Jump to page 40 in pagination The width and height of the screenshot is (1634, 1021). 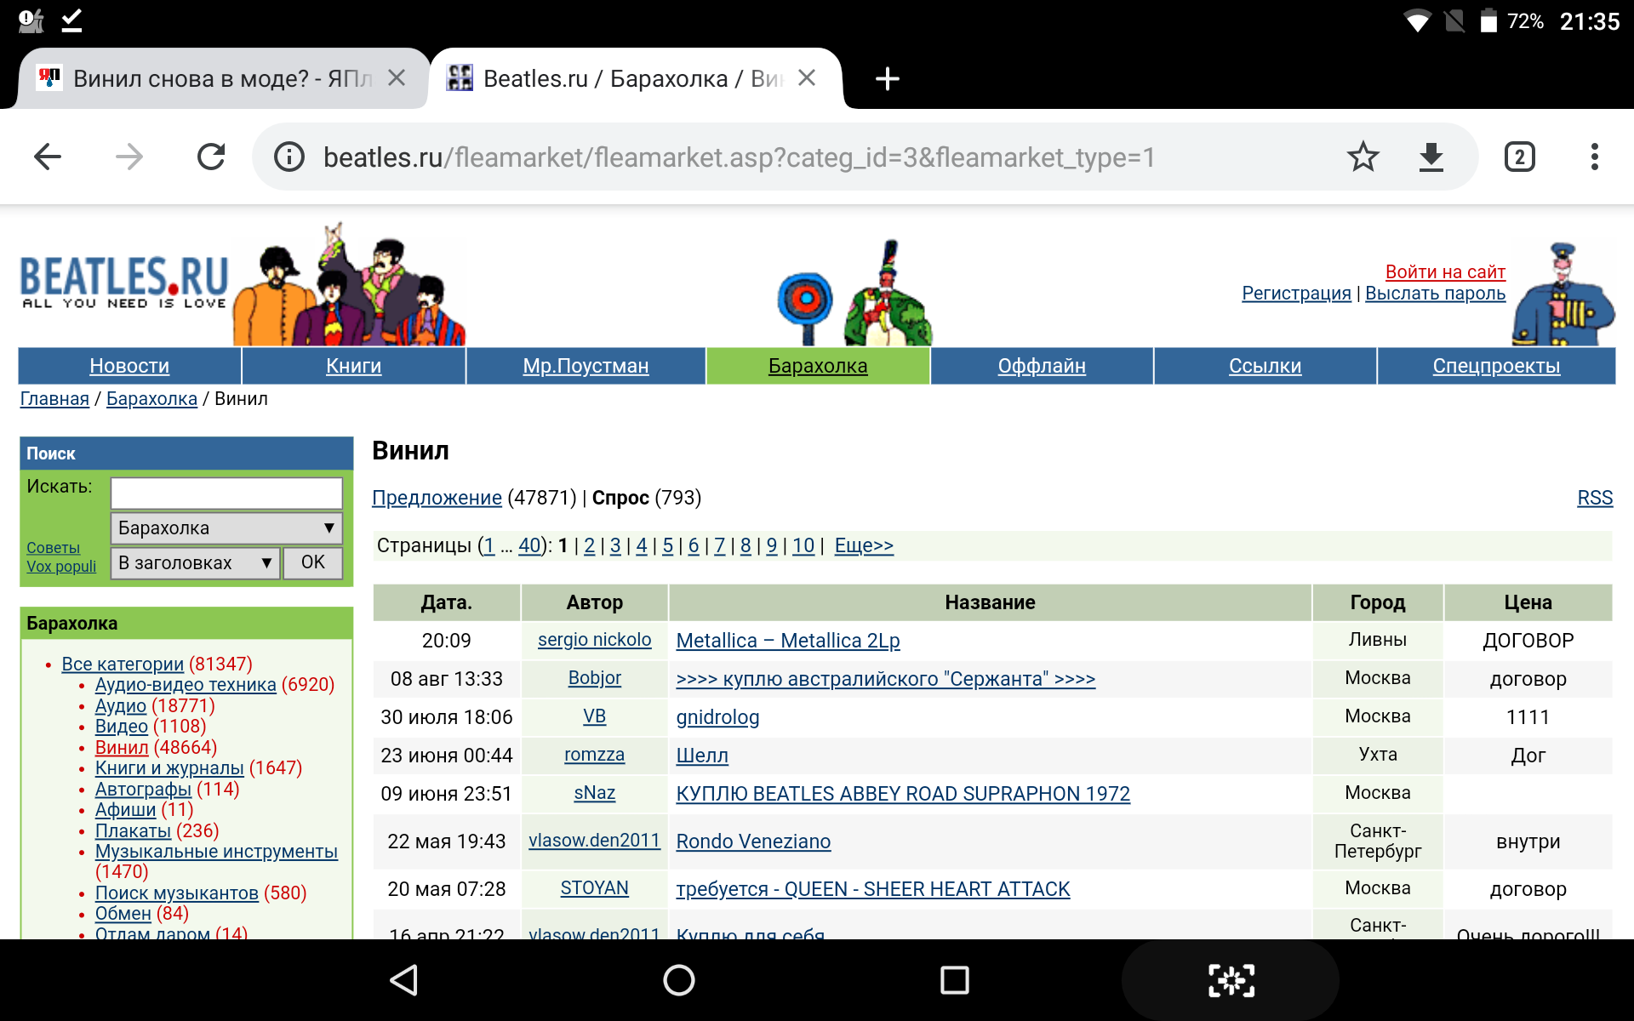point(529,545)
